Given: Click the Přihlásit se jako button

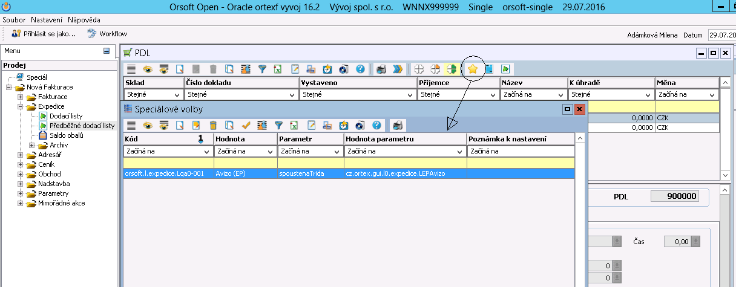Looking at the screenshot, I should pos(44,34).
